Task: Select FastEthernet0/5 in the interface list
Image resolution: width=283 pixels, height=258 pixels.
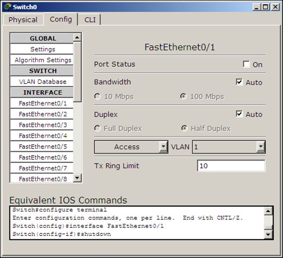Action: [42, 147]
